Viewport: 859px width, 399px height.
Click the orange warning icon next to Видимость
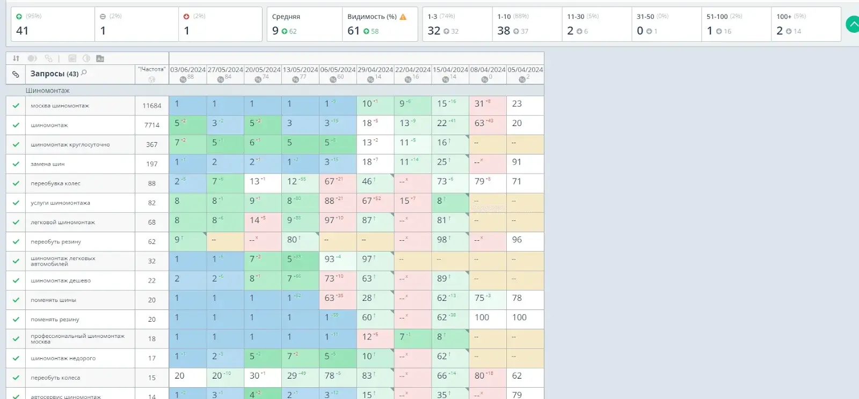(403, 17)
